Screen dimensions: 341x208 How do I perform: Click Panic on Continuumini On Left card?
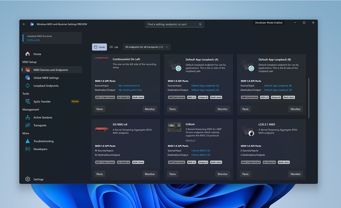pos(100,109)
